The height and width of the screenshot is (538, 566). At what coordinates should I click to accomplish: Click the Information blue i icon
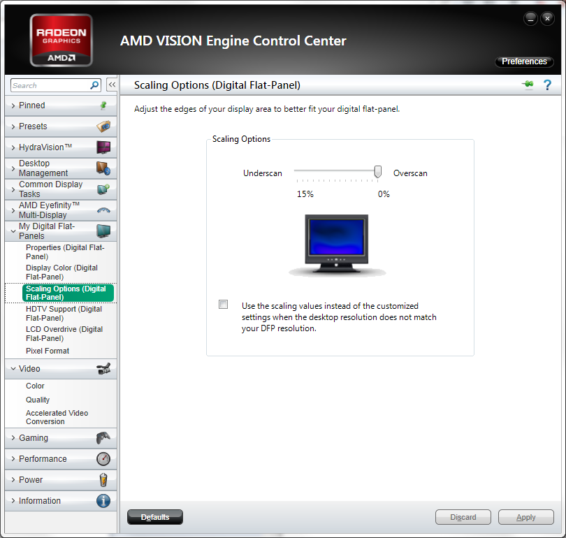click(103, 501)
